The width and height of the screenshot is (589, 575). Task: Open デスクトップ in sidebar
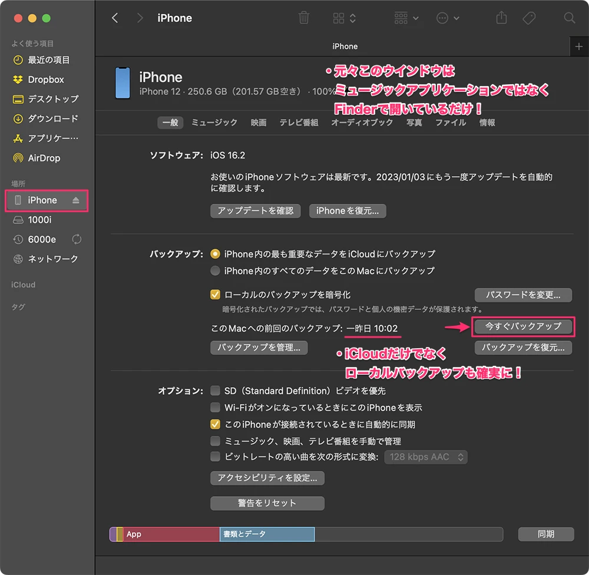point(46,99)
